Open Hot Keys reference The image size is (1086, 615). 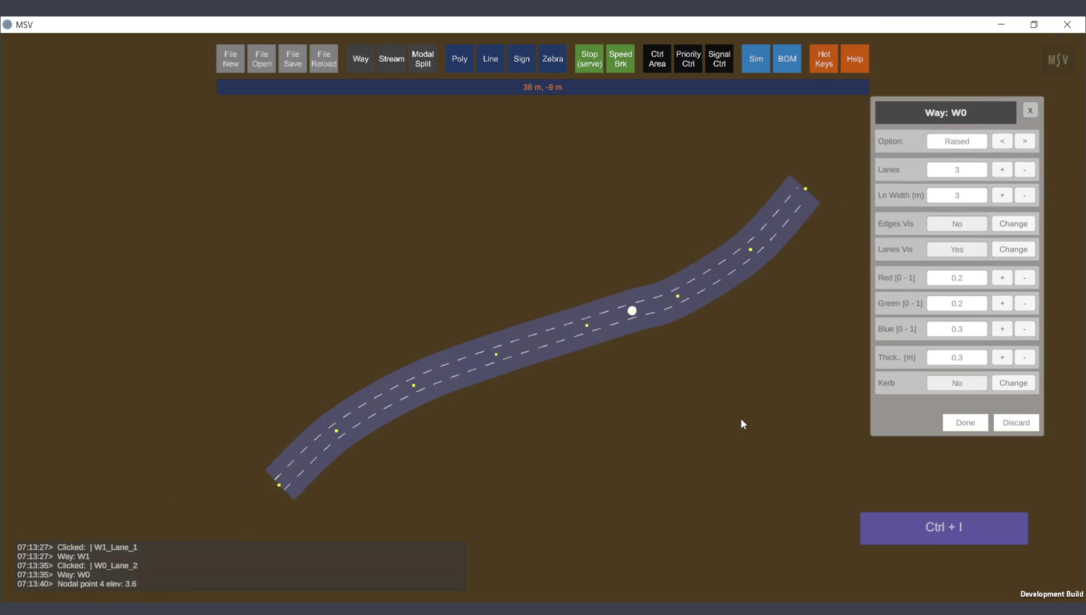pos(824,59)
